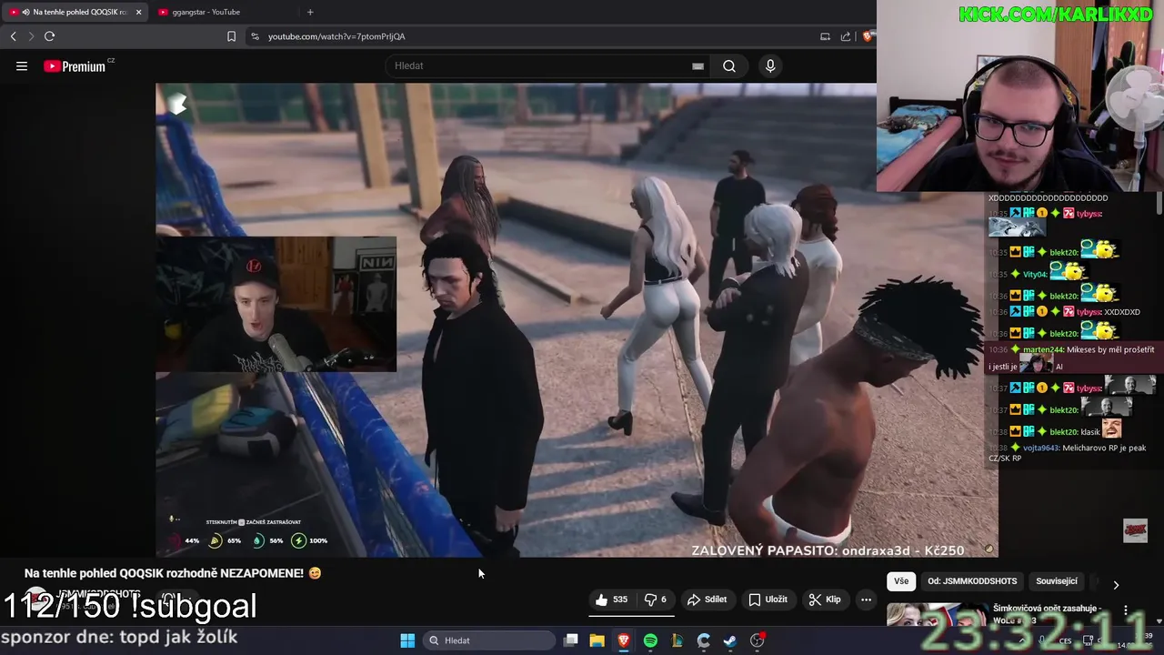Go forward with browser forward arrow
The image size is (1164, 655).
pyautogui.click(x=30, y=36)
